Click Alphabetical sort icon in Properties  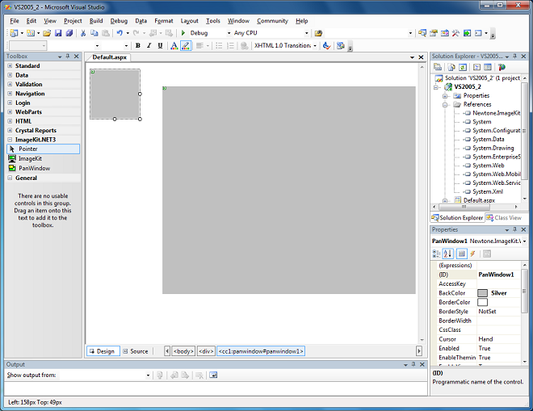click(x=447, y=254)
